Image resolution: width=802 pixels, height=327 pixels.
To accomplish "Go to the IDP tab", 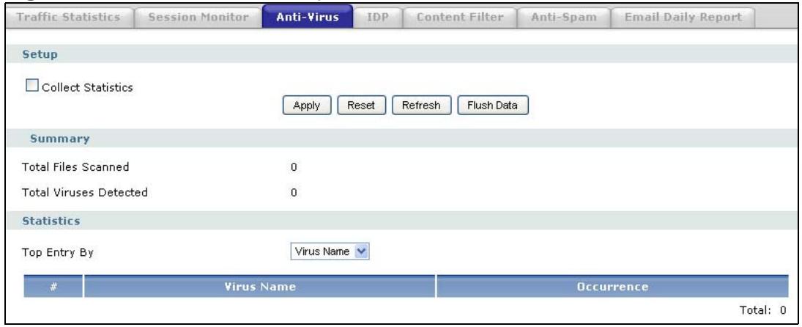I will pyautogui.click(x=378, y=18).
